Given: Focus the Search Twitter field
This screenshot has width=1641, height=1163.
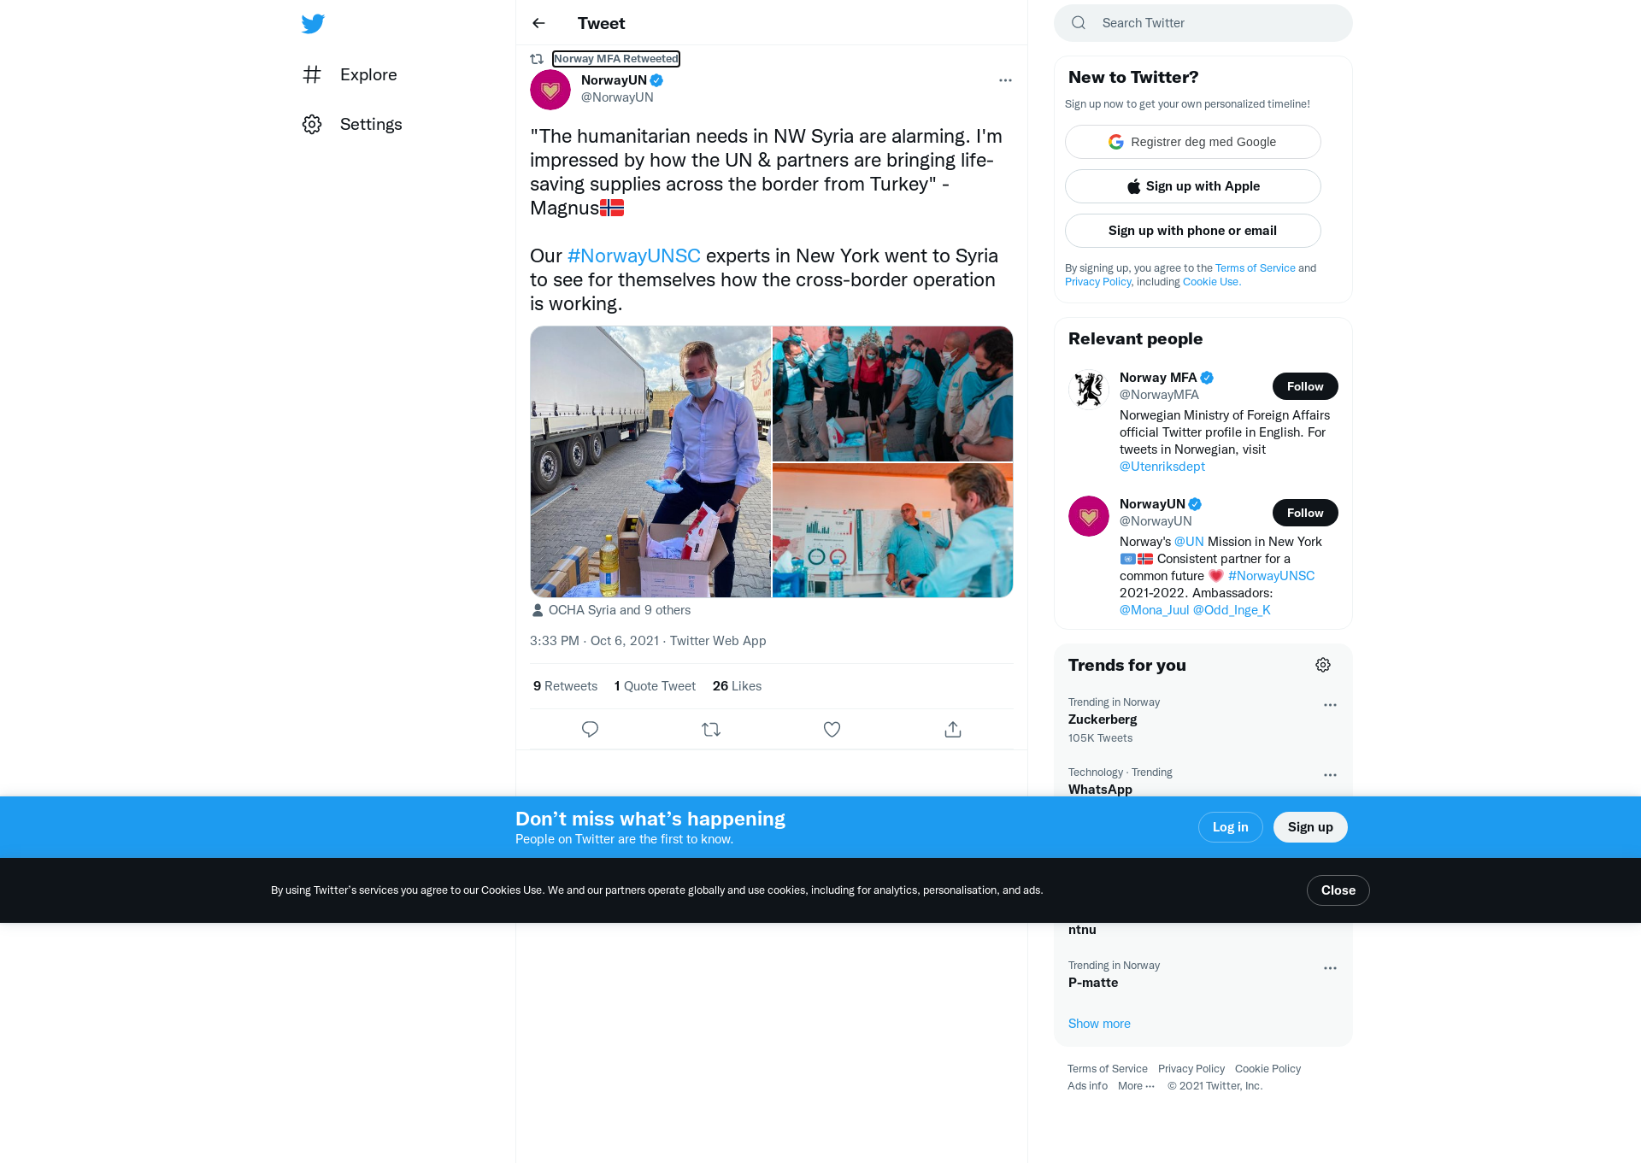Looking at the screenshot, I should 1203,23.
